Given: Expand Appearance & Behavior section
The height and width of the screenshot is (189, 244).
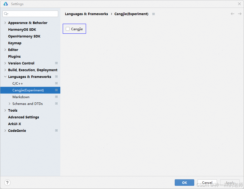Looking at the screenshot, I should (x=5, y=23).
